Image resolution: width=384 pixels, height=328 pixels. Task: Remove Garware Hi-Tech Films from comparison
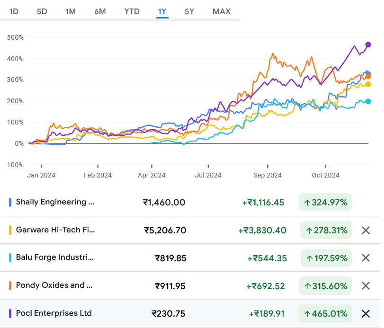(366, 230)
